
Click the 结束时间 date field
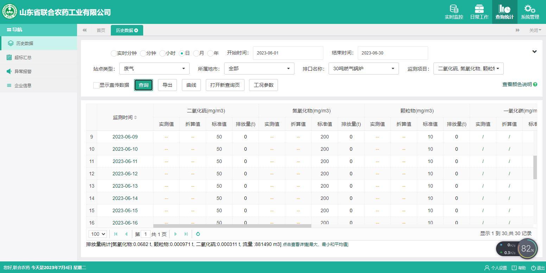point(393,53)
